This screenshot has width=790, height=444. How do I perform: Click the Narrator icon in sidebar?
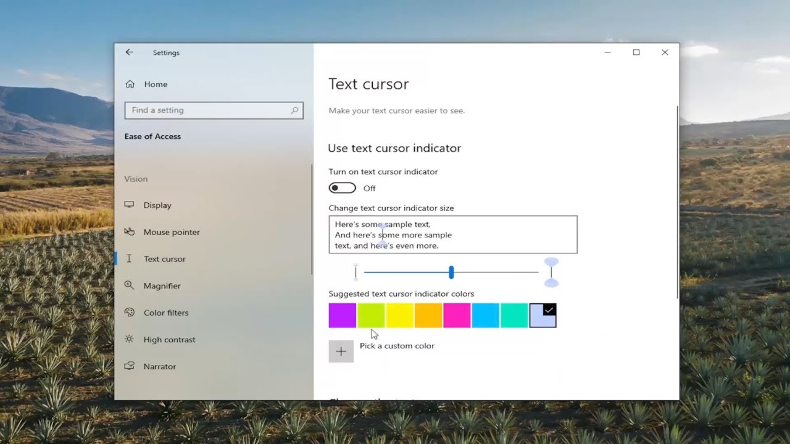coord(129,366)
